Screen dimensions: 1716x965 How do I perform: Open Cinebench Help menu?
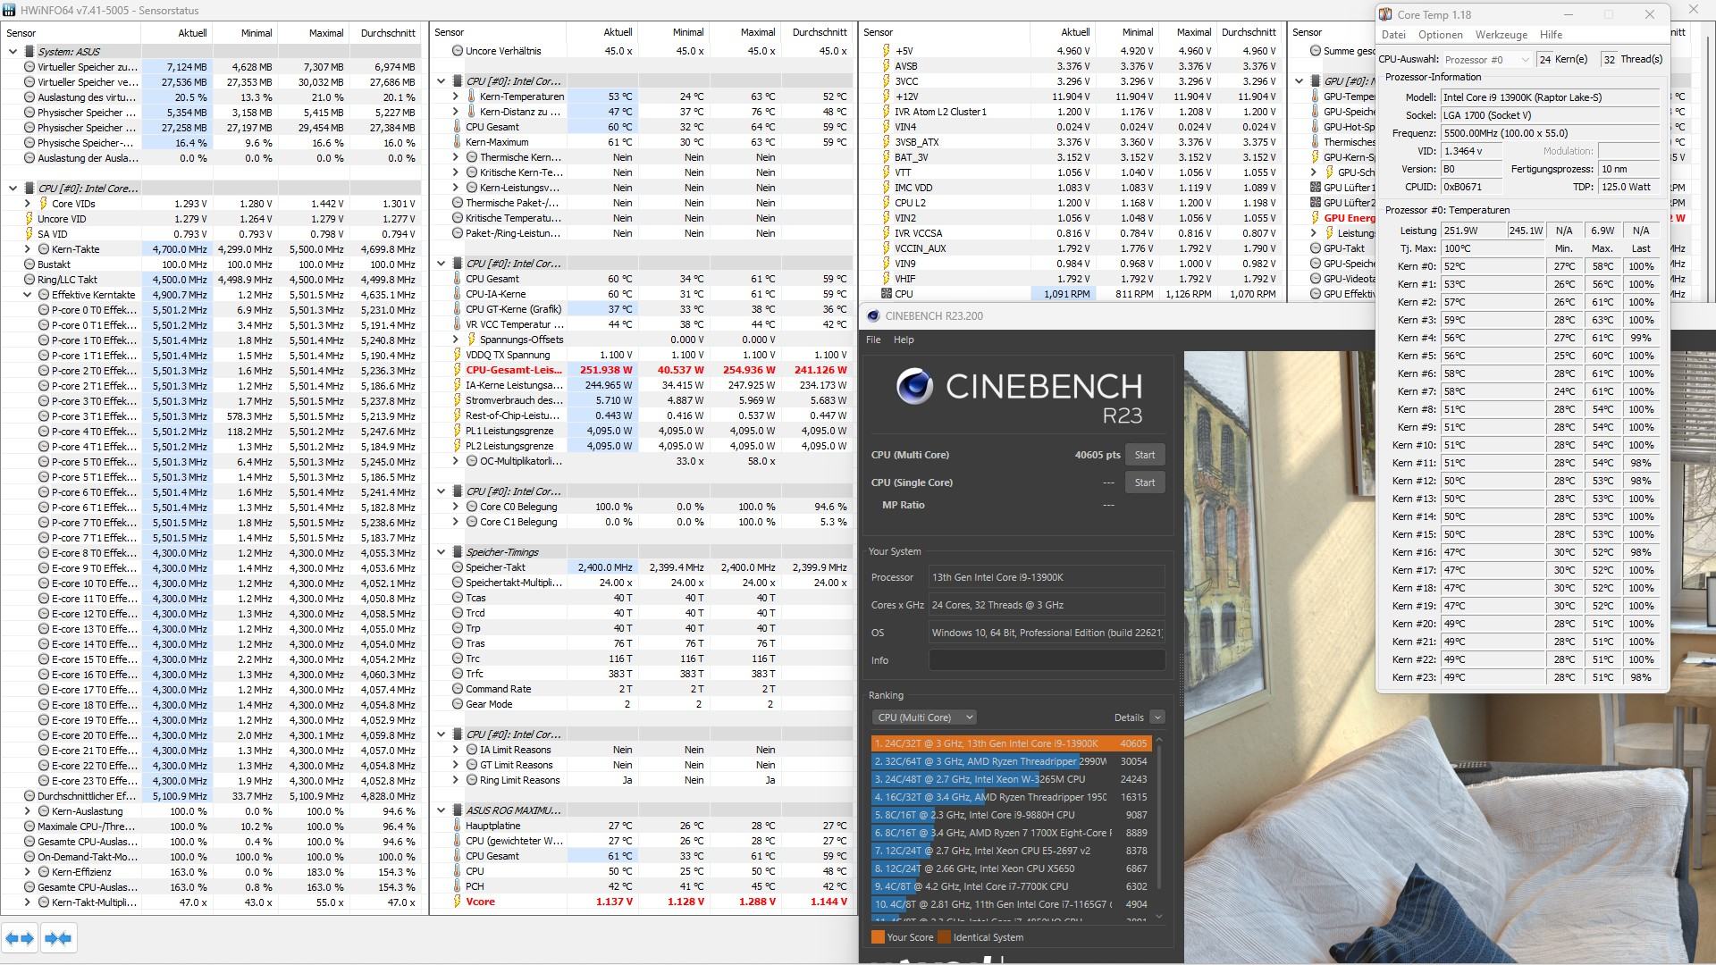904,340
